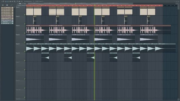This screenshot has height=101, width=180.
Task: Toggle the magnet snap tool
Action: click(3, 1)
